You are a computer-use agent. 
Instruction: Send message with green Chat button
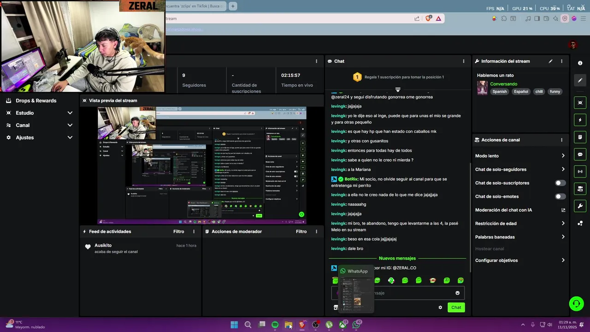(456, 308)
